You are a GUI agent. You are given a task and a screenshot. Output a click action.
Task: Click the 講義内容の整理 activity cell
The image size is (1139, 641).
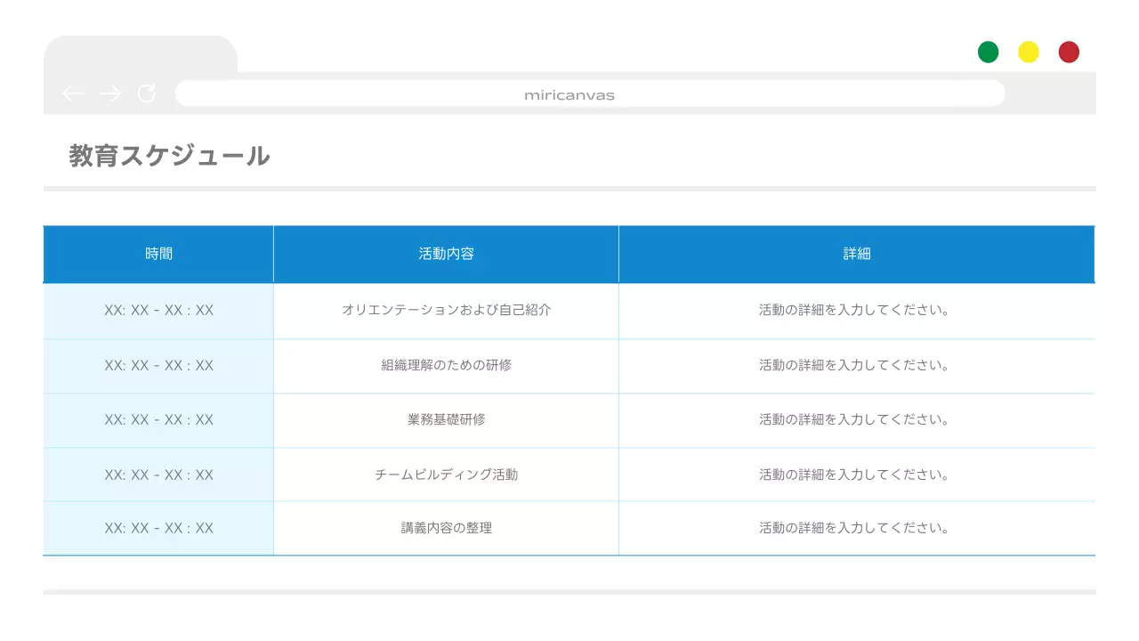[x=445, y=527]
